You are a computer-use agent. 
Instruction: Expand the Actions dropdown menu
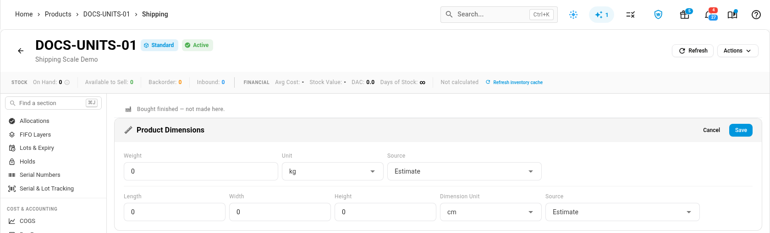pyautogui.click(x=737, y=51)
